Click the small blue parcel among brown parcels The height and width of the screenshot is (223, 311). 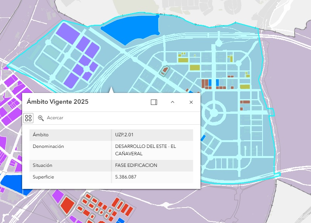pyautogui.click(x=211, y=82)
